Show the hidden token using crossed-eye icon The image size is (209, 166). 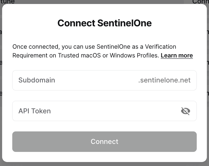[x=185, y=111]
